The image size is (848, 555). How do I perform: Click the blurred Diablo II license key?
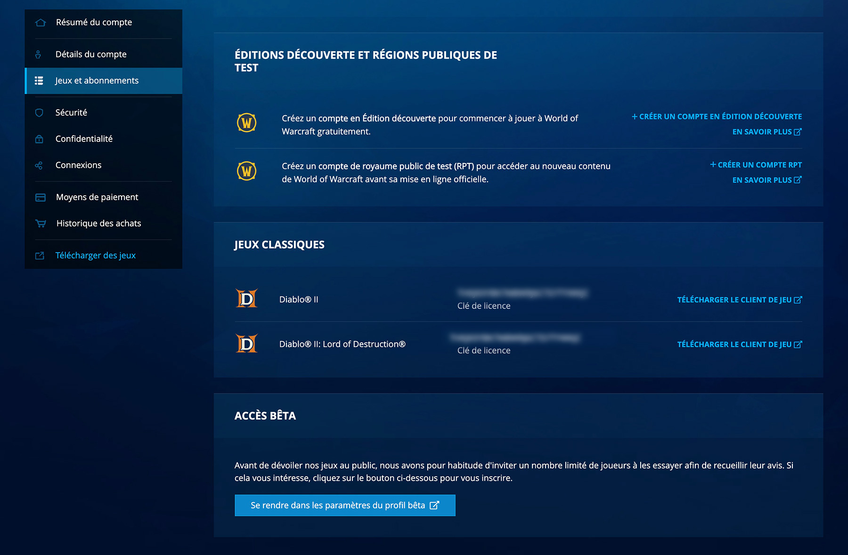pos(522,293)
